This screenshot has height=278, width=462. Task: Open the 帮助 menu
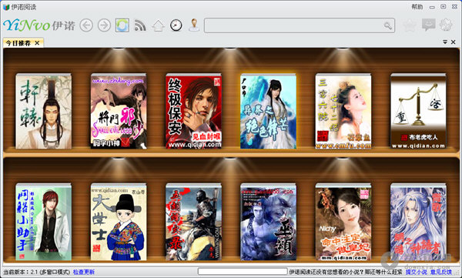coord(417,6)
